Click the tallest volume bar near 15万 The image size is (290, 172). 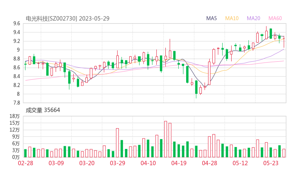[165, 139]
